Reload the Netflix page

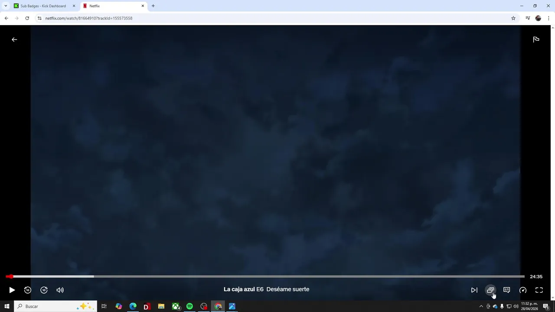pyautogui.click(x=27, y=18)
